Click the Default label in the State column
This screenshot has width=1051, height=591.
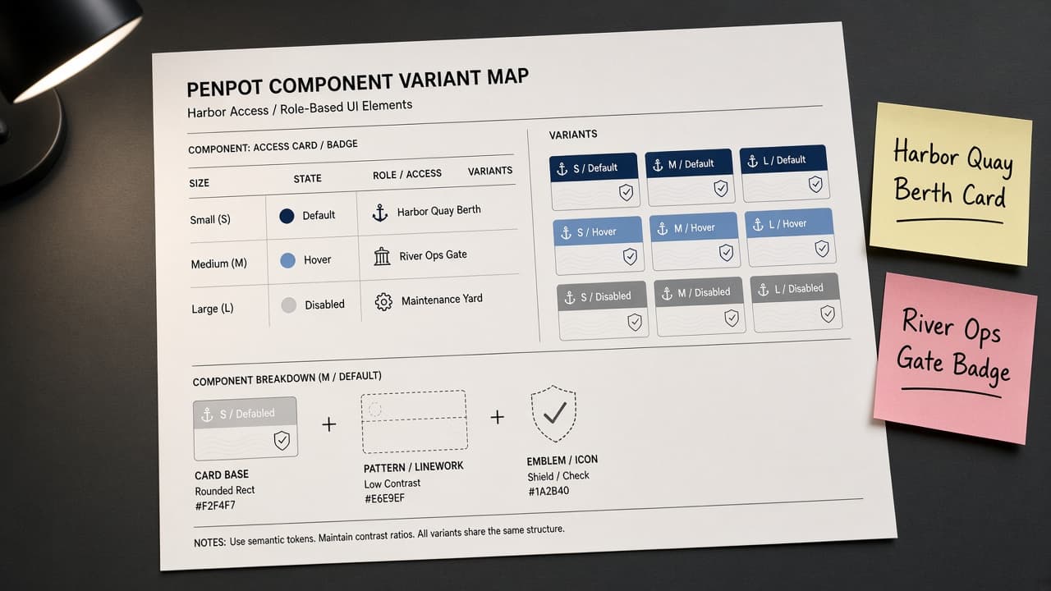tap(319, 215)
